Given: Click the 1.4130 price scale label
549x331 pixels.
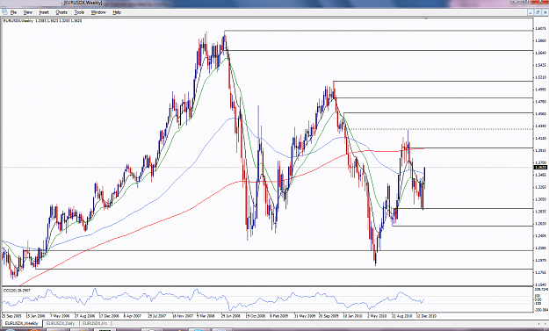Looking at the screenshot, I should [540, 138].
